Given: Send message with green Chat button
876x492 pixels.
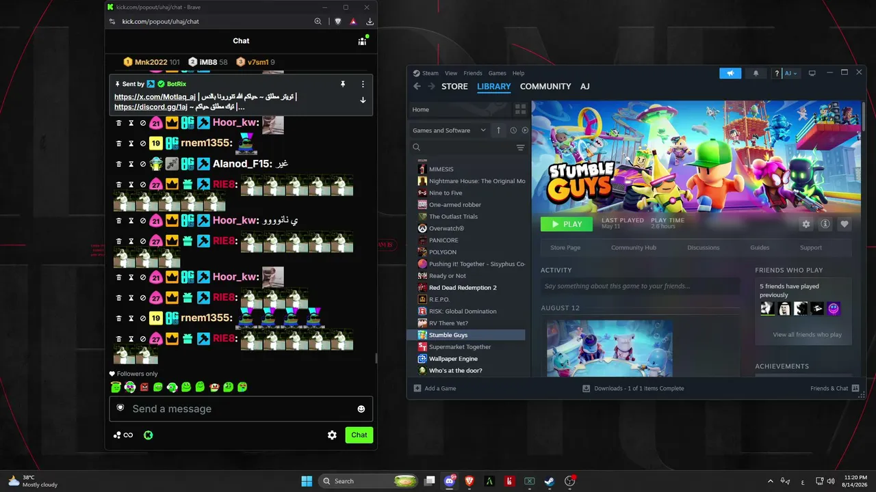Looking at the screenshot, I should coord(359,435).
